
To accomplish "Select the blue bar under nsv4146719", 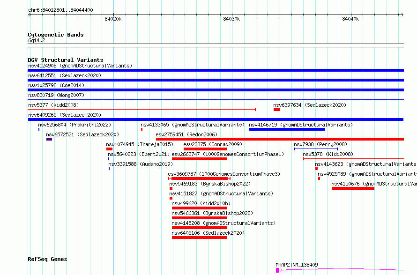I will point(287,129).
